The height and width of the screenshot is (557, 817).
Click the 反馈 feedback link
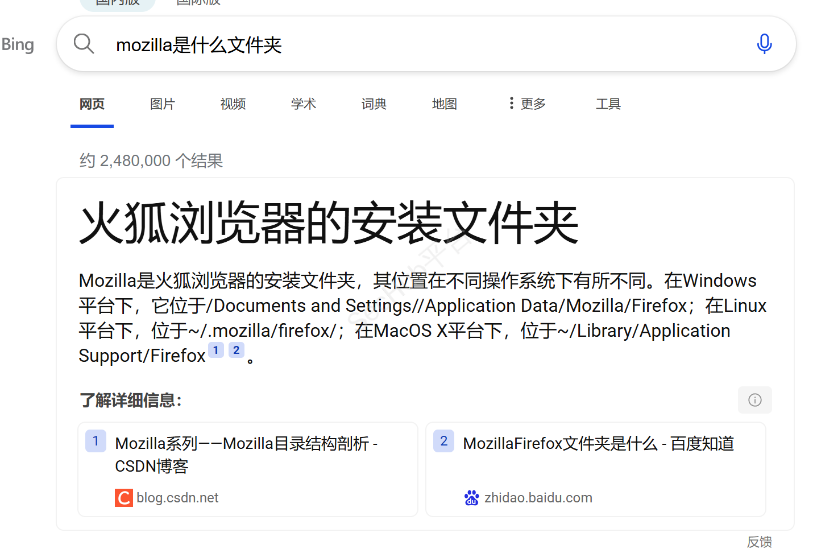click(759, 542)
